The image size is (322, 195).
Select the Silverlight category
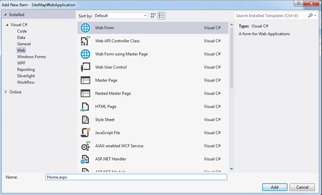point(26,76)
